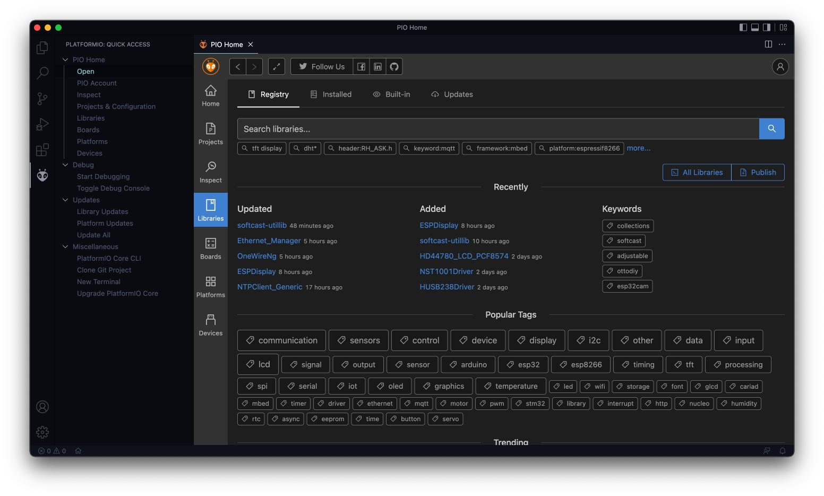Open the Source Control view icon
Screen dimensions: 824x496
point(42,98)
